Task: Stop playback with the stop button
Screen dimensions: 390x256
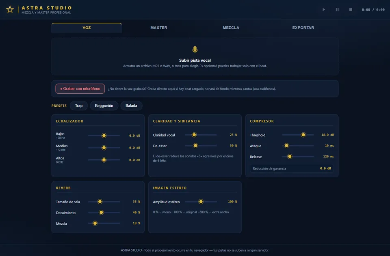Action: (351, 9)
